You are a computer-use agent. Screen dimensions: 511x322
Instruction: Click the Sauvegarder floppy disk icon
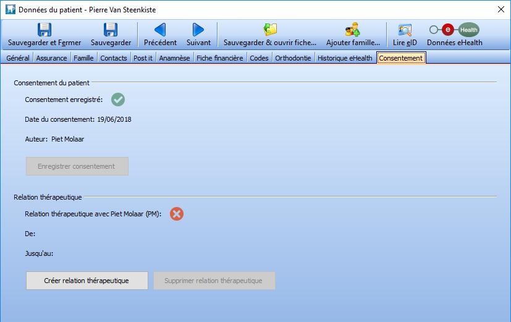point(111,30)
